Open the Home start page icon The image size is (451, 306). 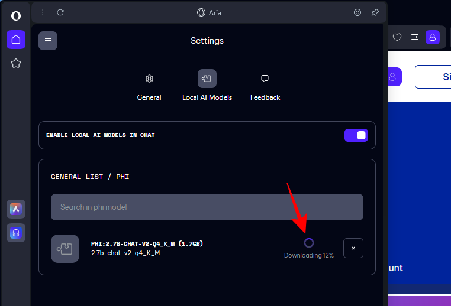16,40
